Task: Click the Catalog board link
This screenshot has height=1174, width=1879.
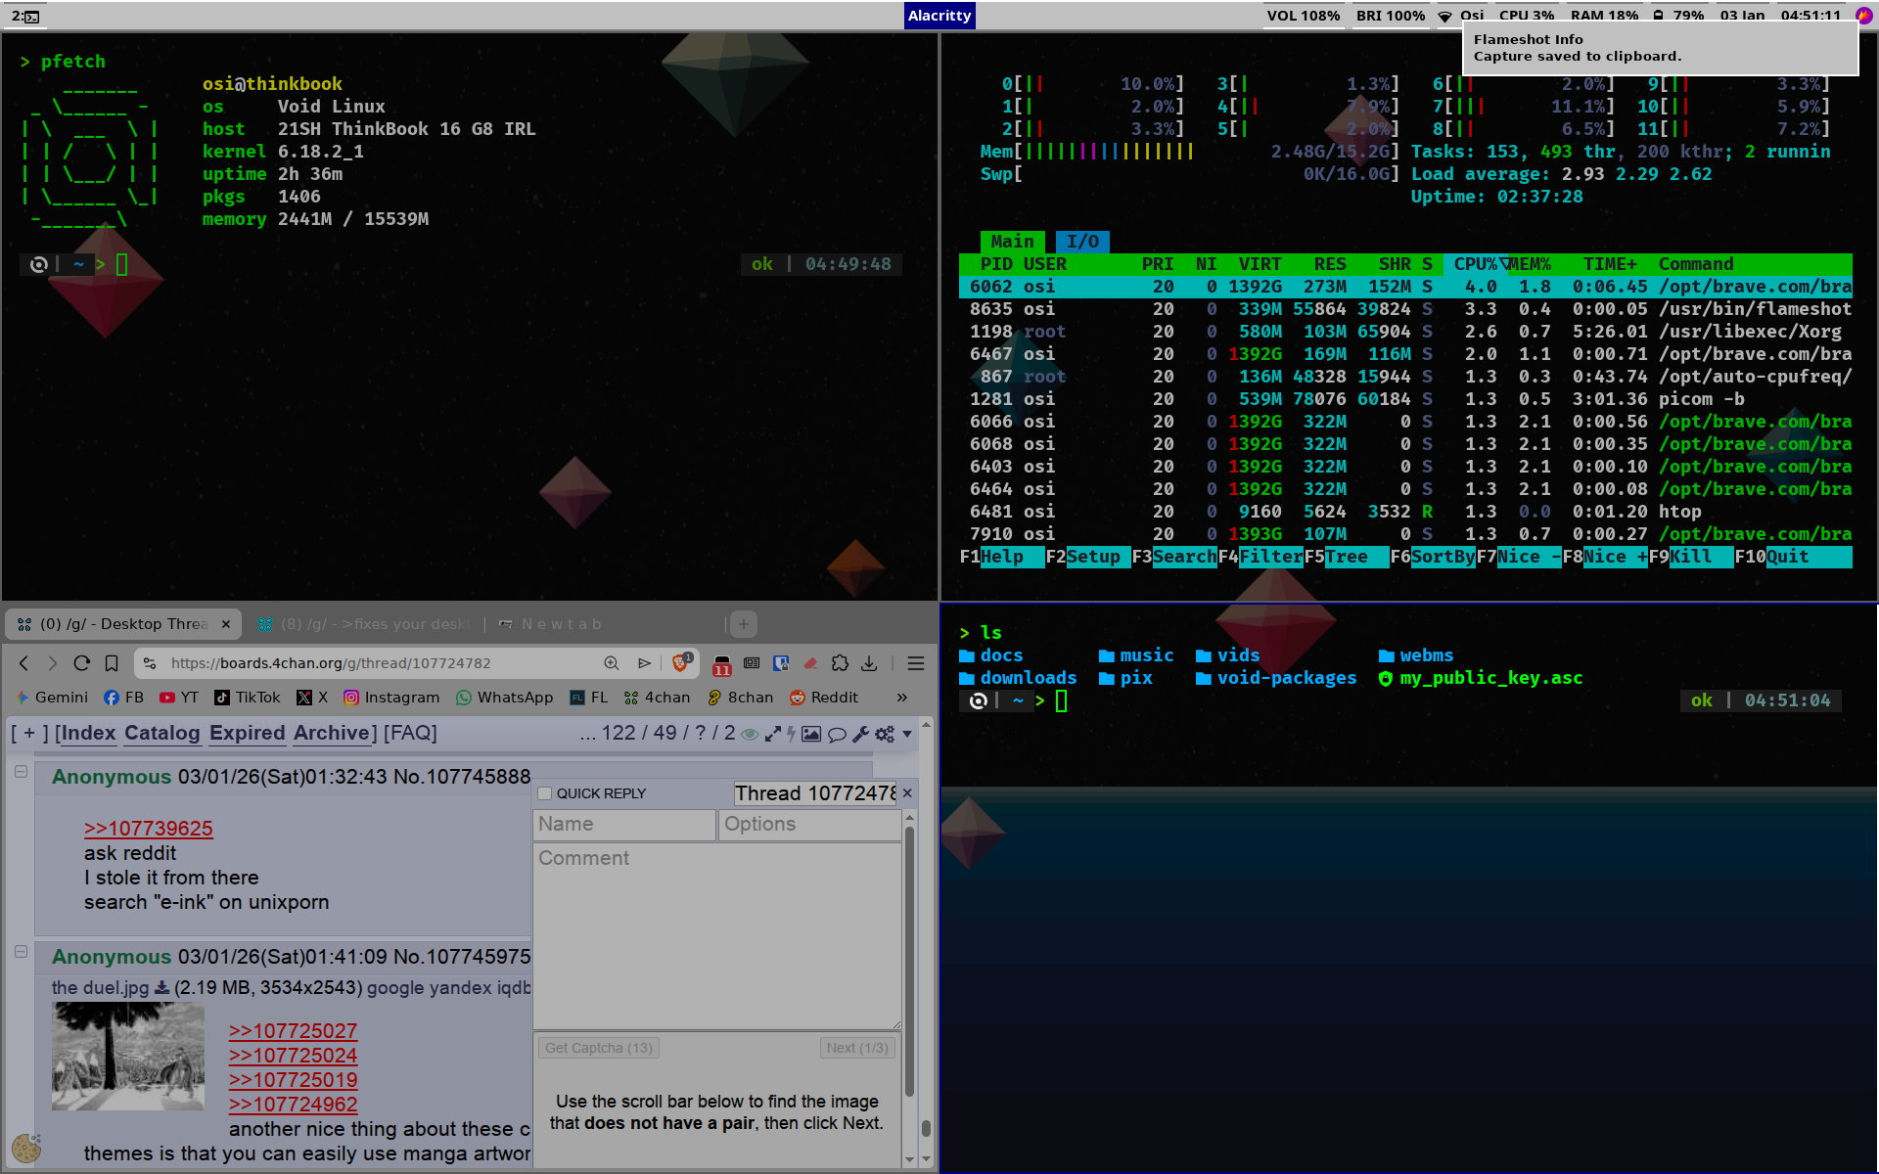Action: [161, 733]
